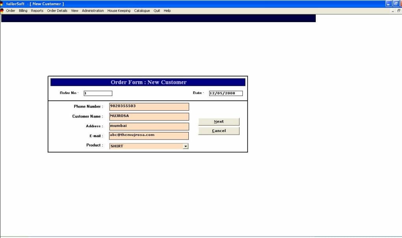Select the E-mail input field
Screen dimensions: 402x238
(x=149, y=136)
